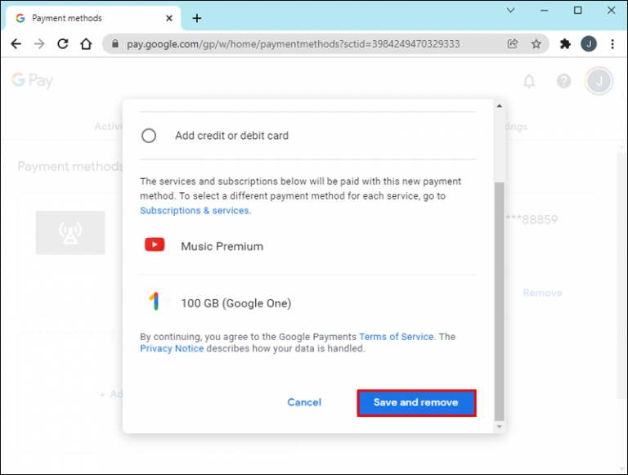Viewport: 628px width, 475px height.
Task: Click the Google Pay logo
Action: (33, 80)
